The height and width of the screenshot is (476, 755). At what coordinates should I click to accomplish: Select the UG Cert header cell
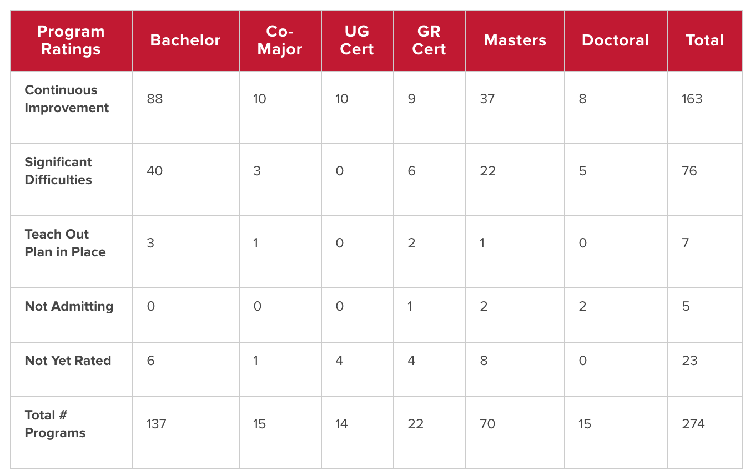point(357,40)
